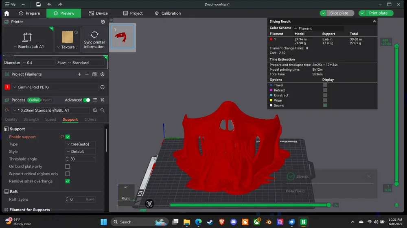Click the vertical layer slider top handle

pyautogui.click(x=396, y=46)
